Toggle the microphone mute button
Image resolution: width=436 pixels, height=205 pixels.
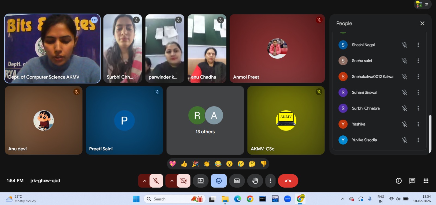click(x=156, y=181)
